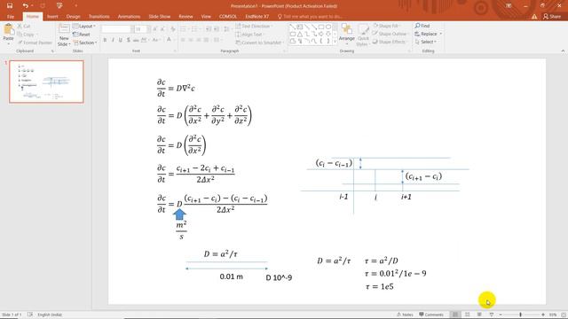Toggle Bold formatting
The height and width of the screenshot is (319, 568).
[105, 40]
